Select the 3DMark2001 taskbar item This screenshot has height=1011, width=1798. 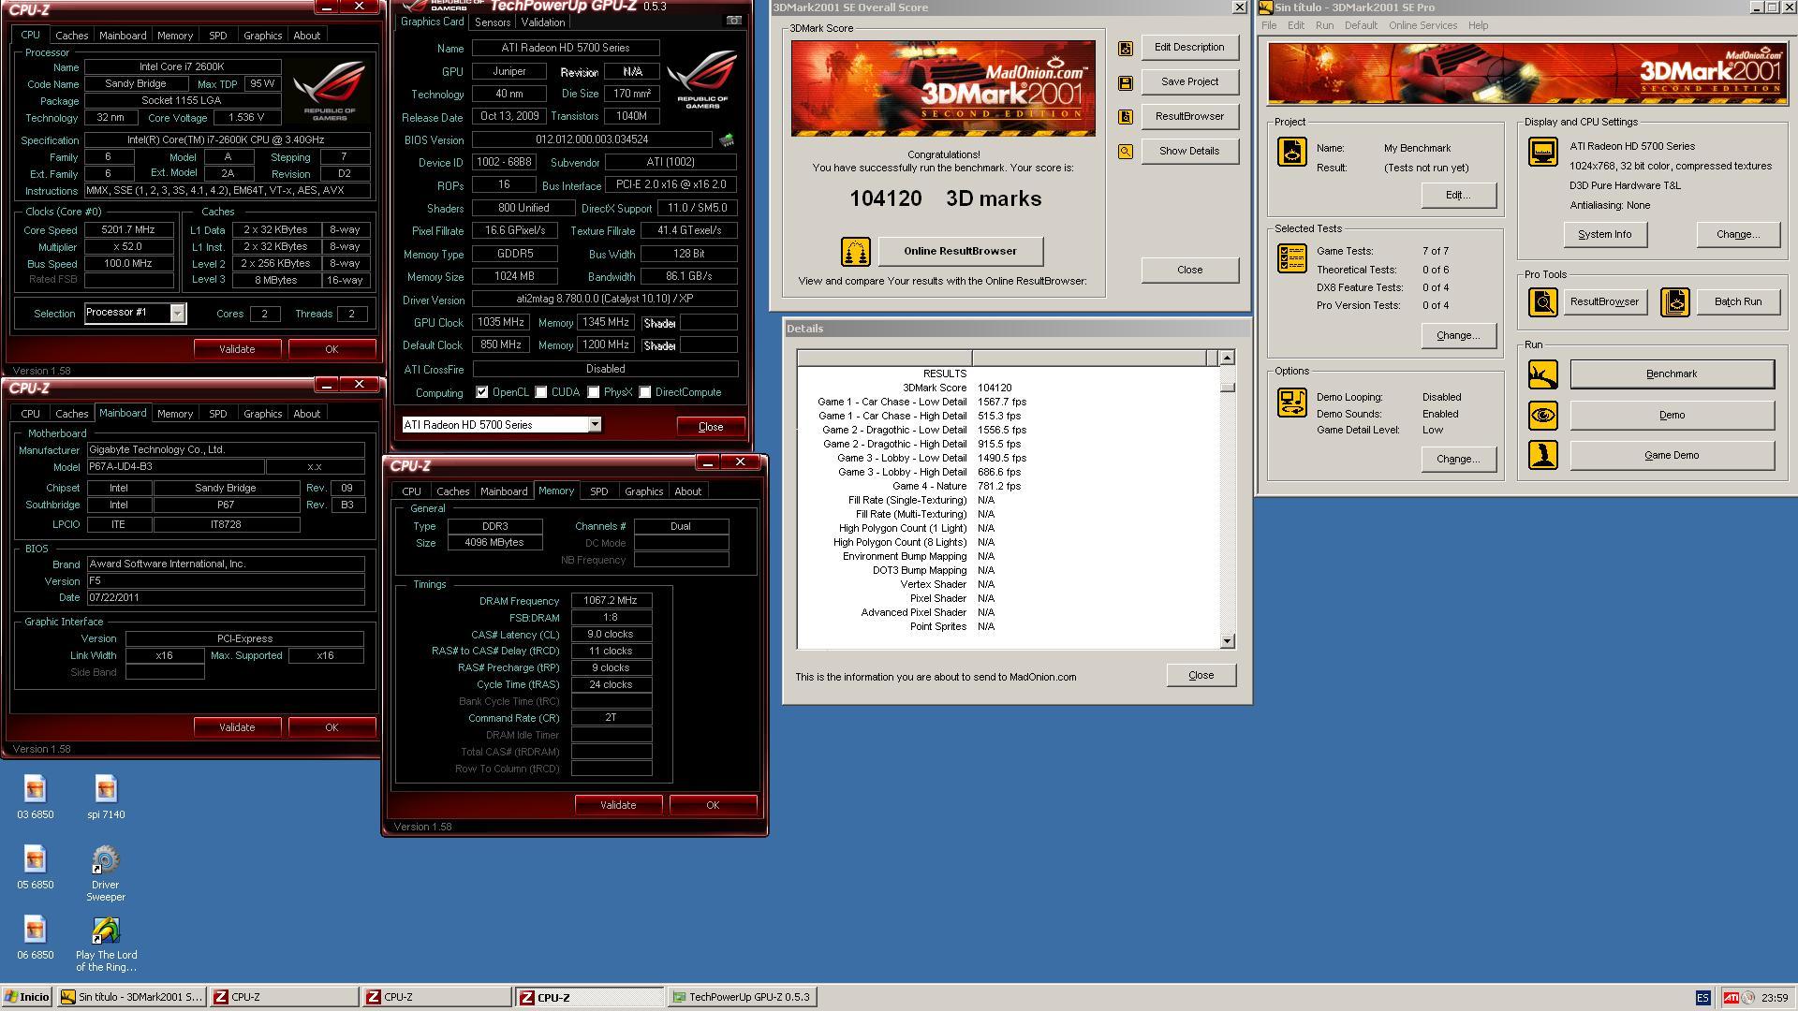tap(131, 997)
